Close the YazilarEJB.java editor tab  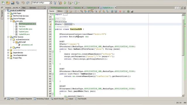[x=115, y=8]
